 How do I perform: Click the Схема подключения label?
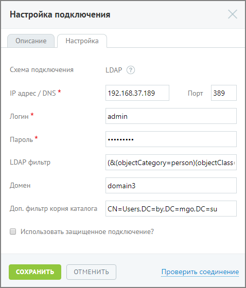42,70
